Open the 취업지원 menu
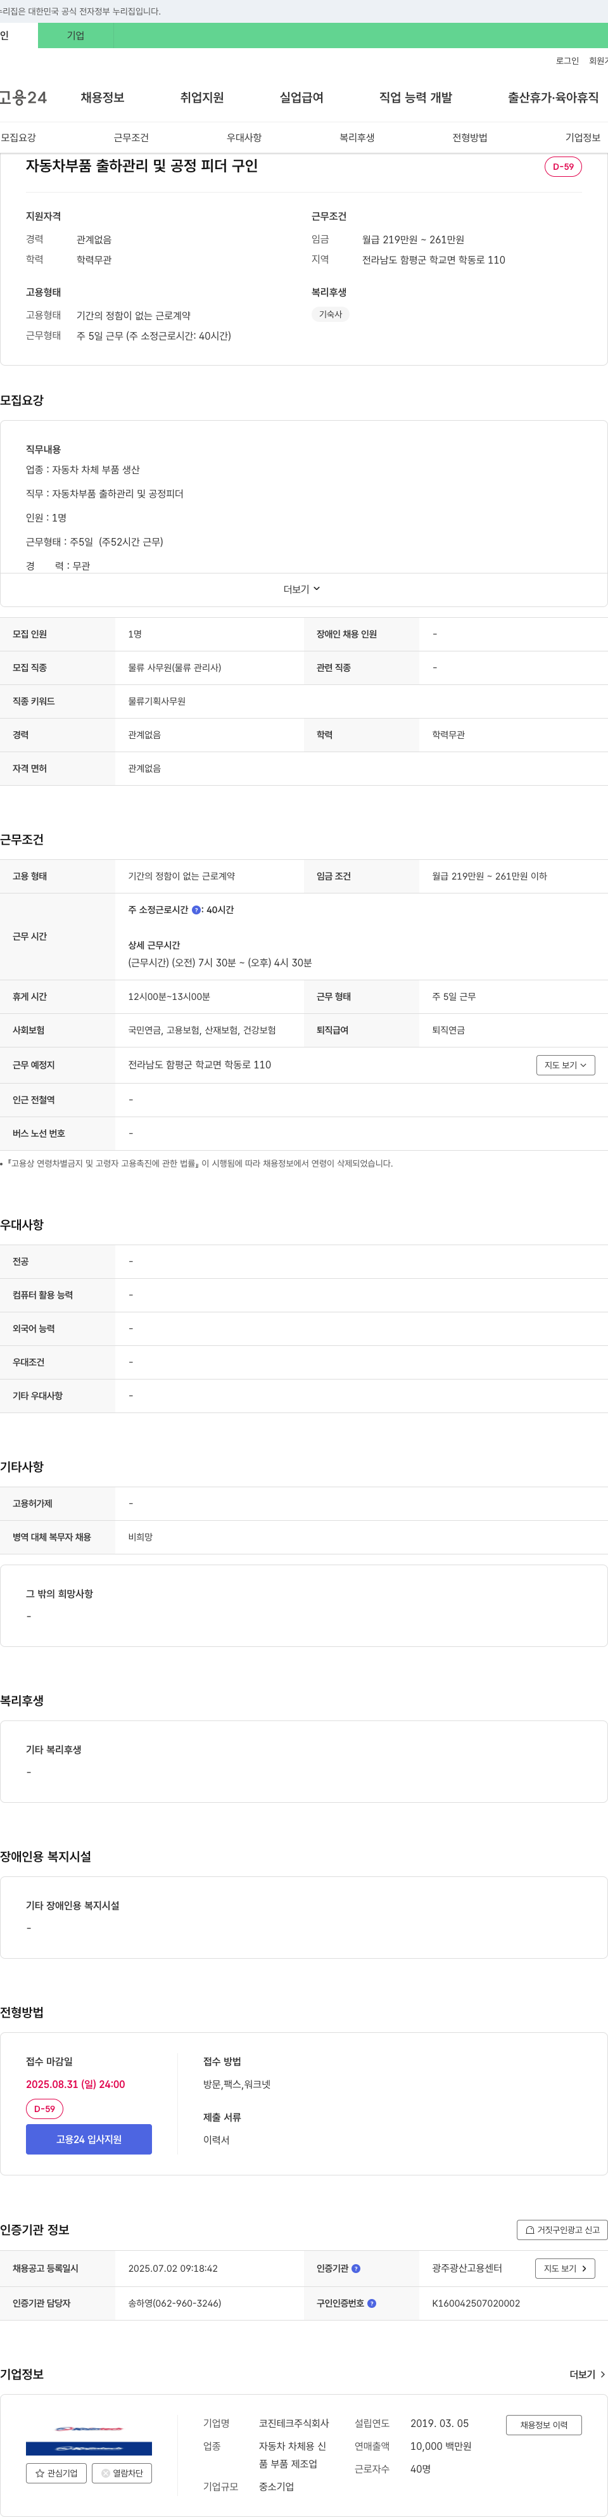This screenshot has width=608, height=2517. click(202, 98)
